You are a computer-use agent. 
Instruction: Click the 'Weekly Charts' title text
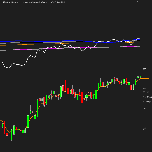(10, 2)
